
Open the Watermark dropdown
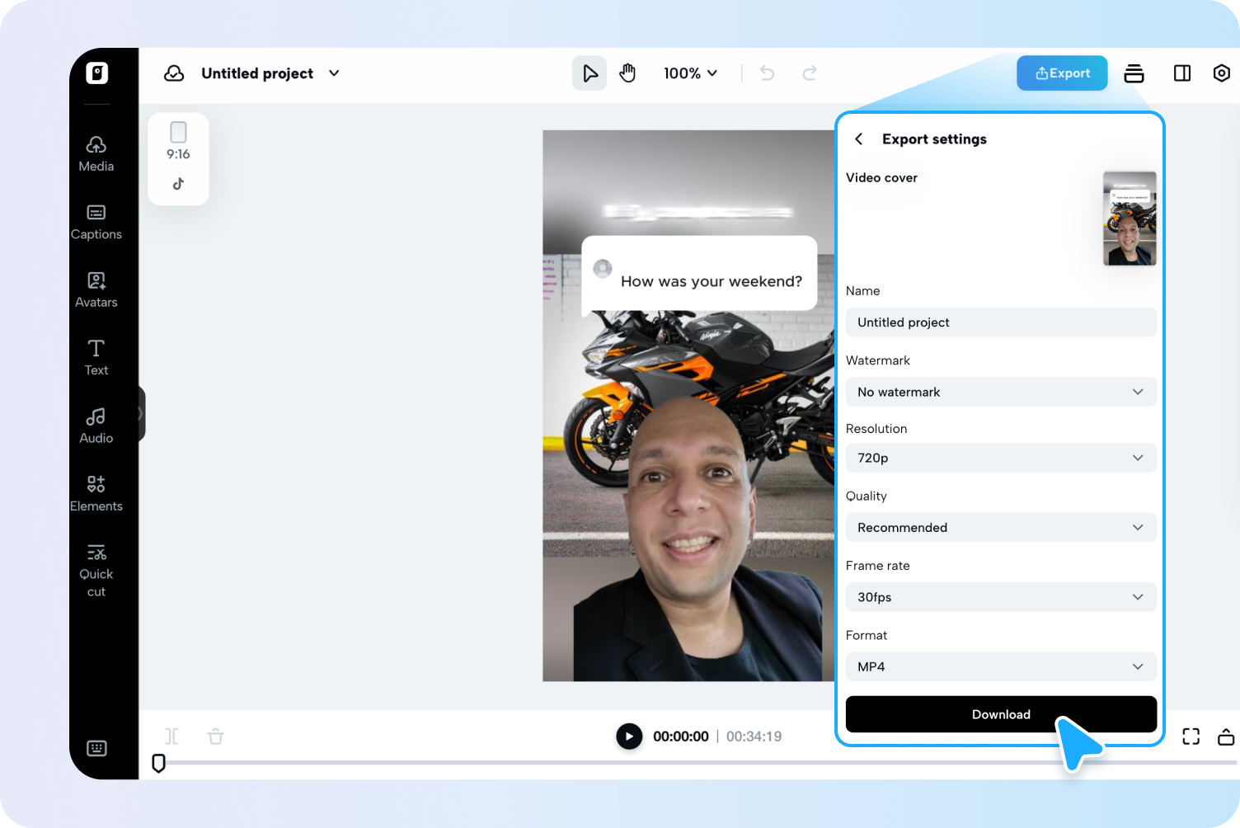(x=1001, y=392)
